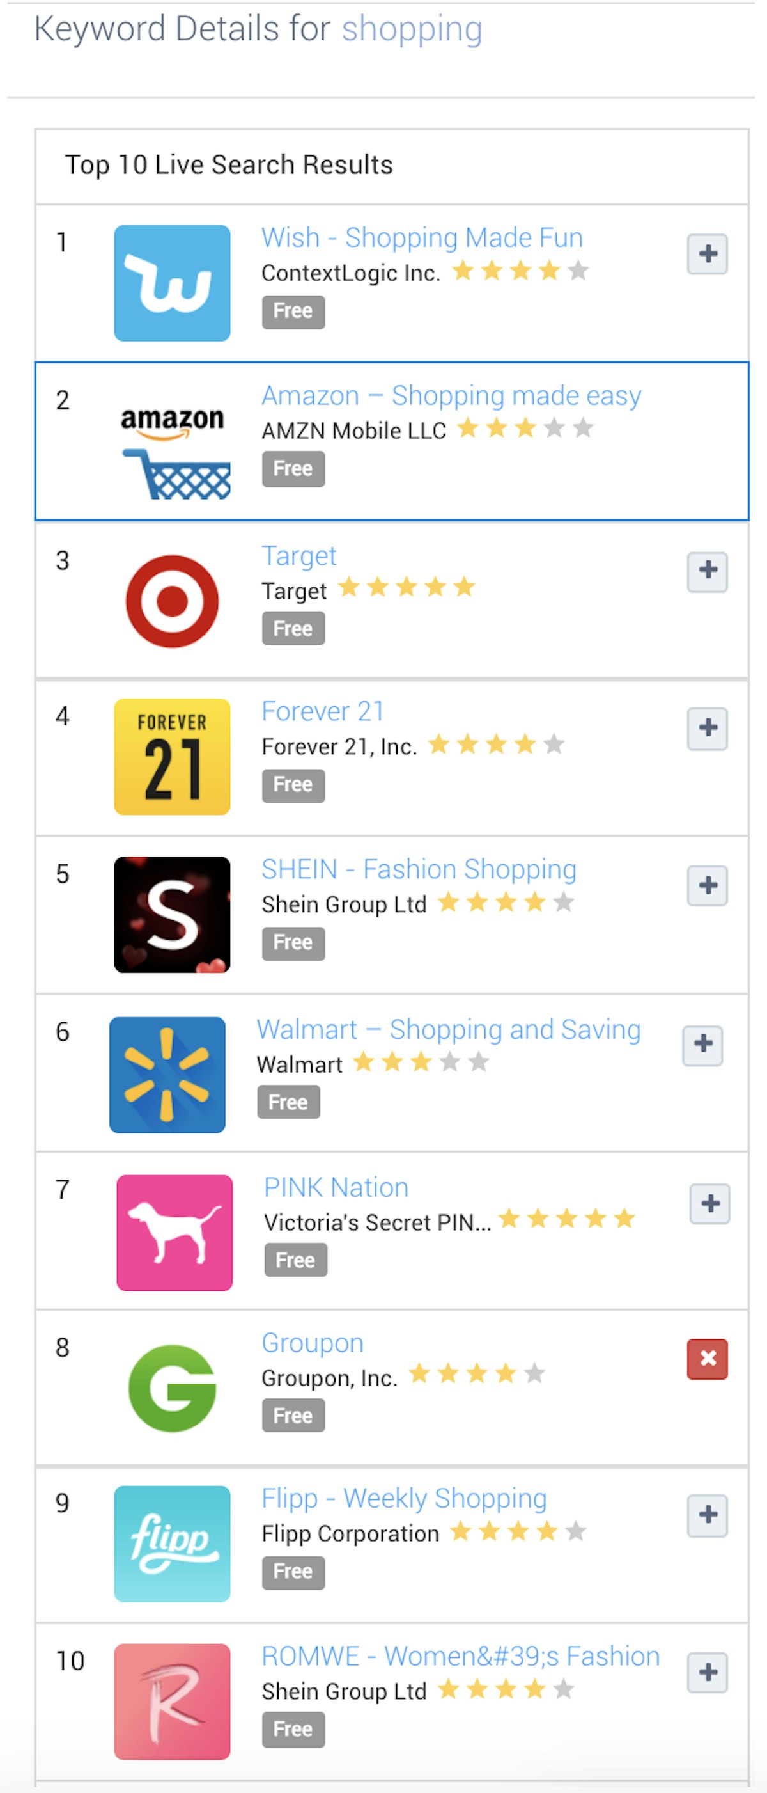Click the Groupon green G icon

(172, 1387)
